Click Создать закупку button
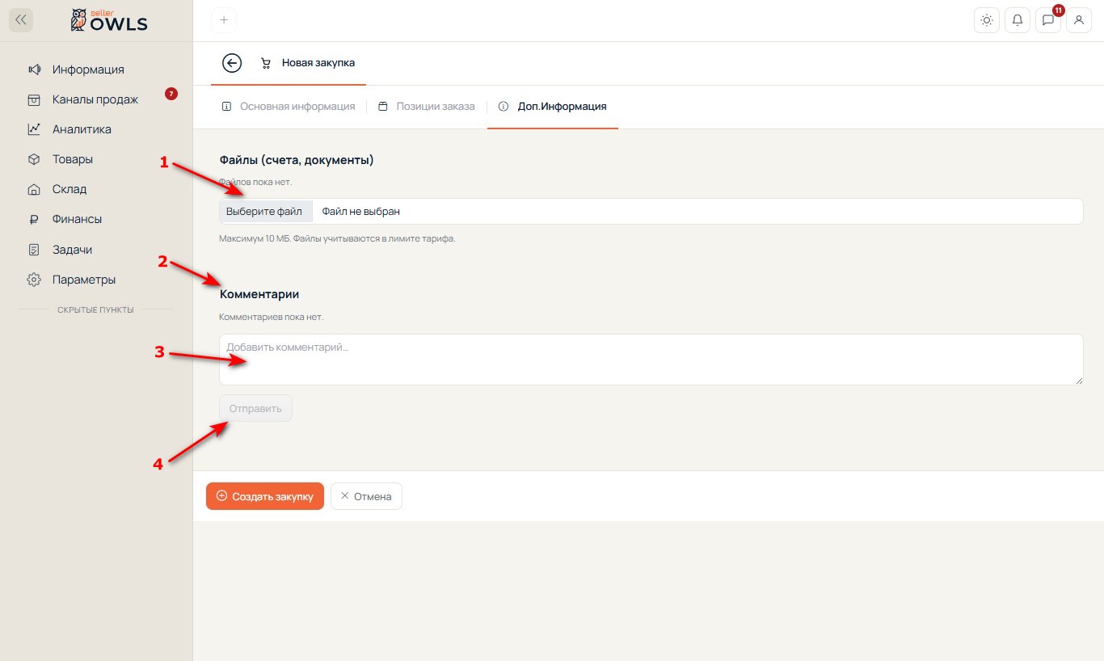The width and height of the screenshot is (1104, 661). click(x=265, y=496)
